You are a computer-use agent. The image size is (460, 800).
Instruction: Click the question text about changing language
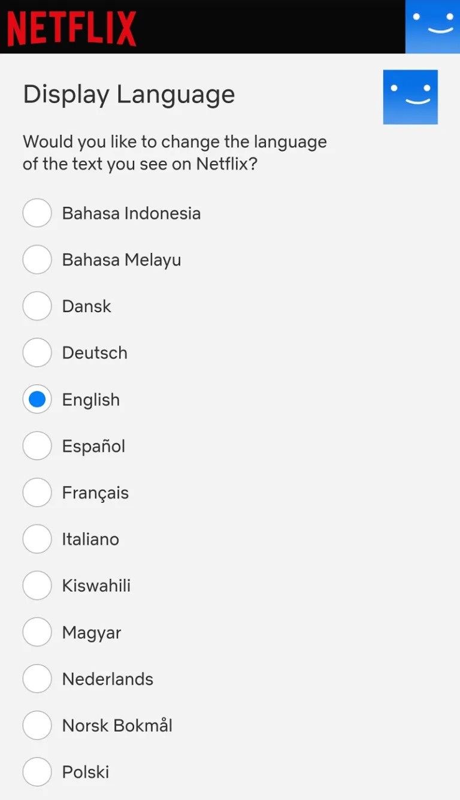175,152
